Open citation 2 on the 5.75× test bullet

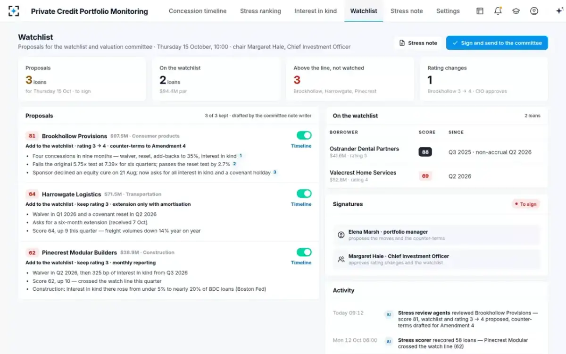pos(234,164)
